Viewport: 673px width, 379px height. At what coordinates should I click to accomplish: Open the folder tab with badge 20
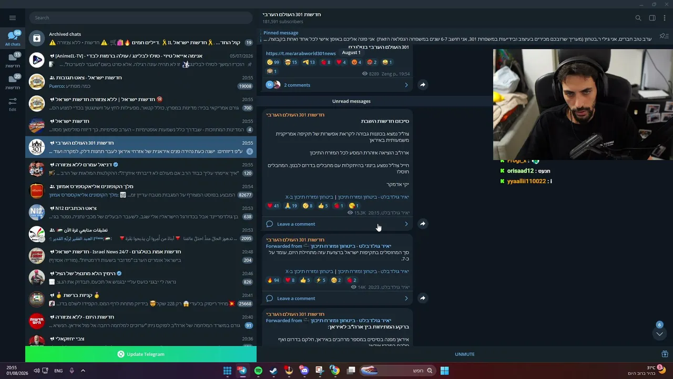[x=13, y=82]
